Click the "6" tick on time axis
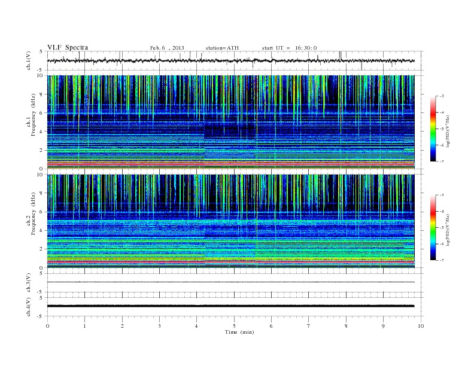474x366 pixels. pos(271,326)
